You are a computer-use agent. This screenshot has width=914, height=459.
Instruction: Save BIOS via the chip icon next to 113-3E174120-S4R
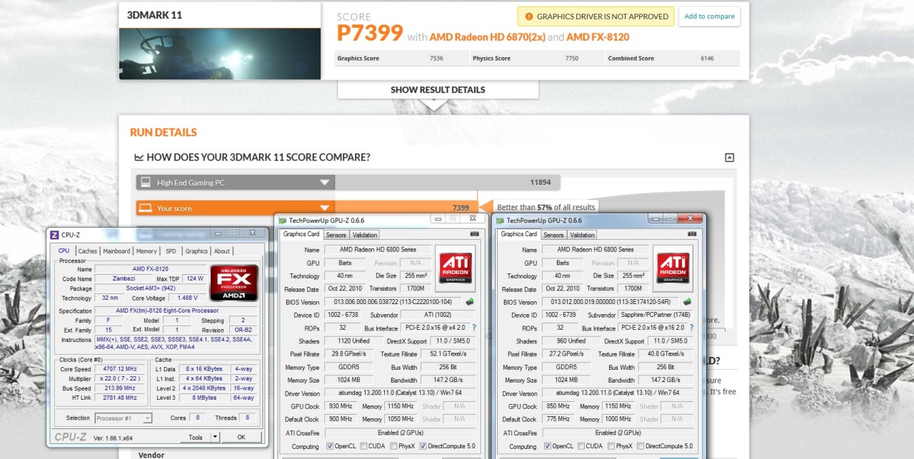pyautogui.click(x=687, y=302)
